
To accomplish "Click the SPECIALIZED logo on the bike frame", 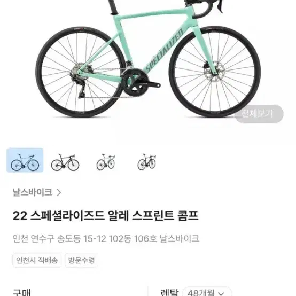I will 164,50.
